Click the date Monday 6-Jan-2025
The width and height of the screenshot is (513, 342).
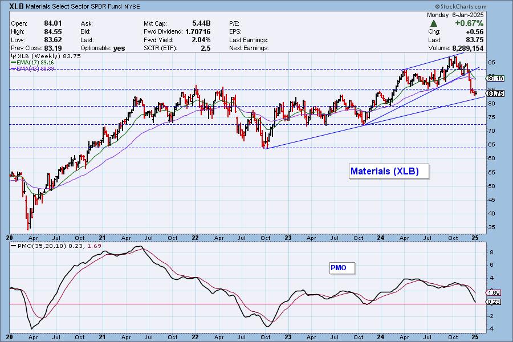(455, 15)
